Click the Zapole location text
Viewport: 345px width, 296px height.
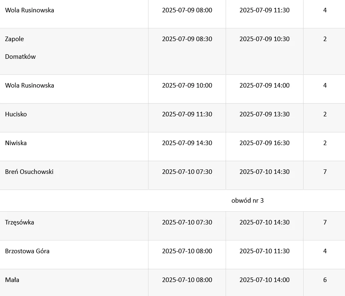[x=15, y=39]
